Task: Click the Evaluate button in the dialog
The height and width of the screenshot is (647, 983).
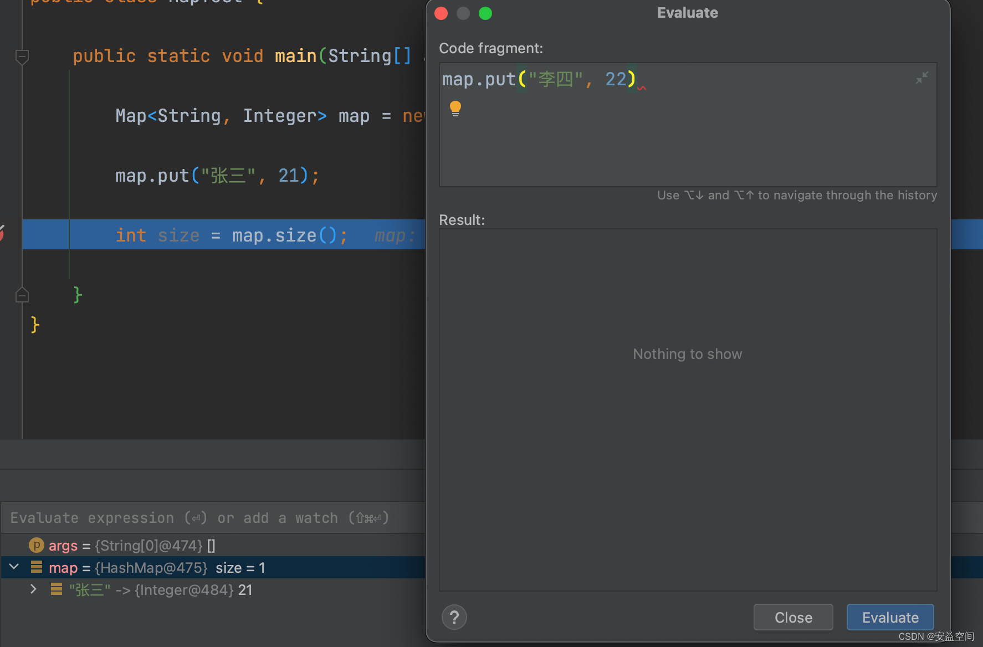Action: click(x=890, y=617)
